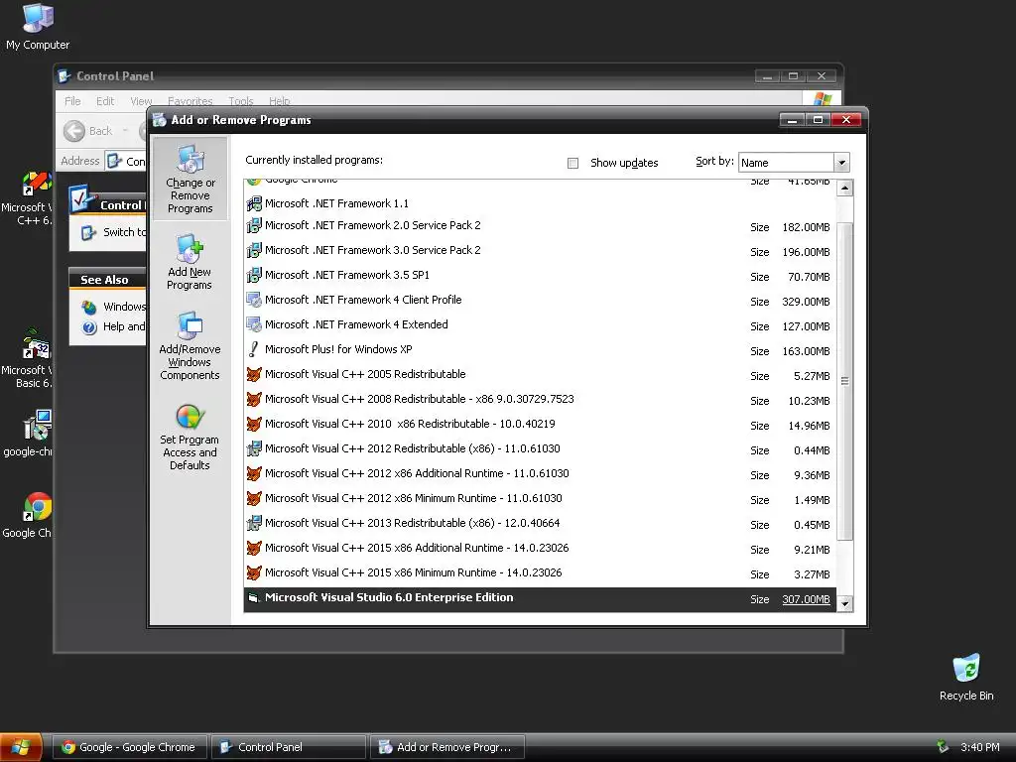
Task: Click the .NET Framework 3.5 SP1 icon
Action: [254, 275]
